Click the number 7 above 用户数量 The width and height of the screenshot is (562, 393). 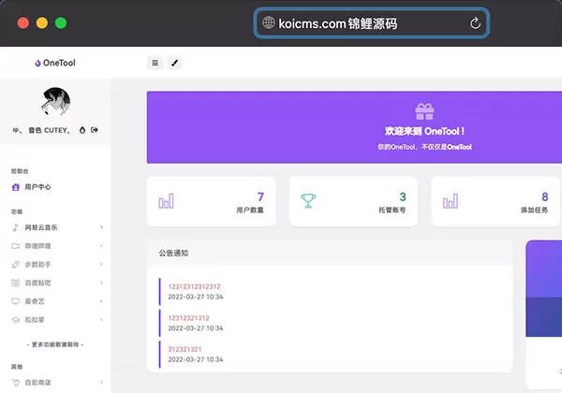[260, 196]
